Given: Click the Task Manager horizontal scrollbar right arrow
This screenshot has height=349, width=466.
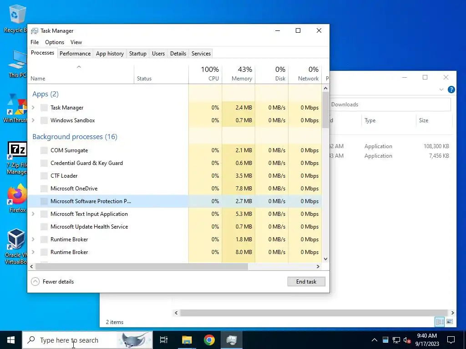Looking at the screenshot, I should coord(318,266).
